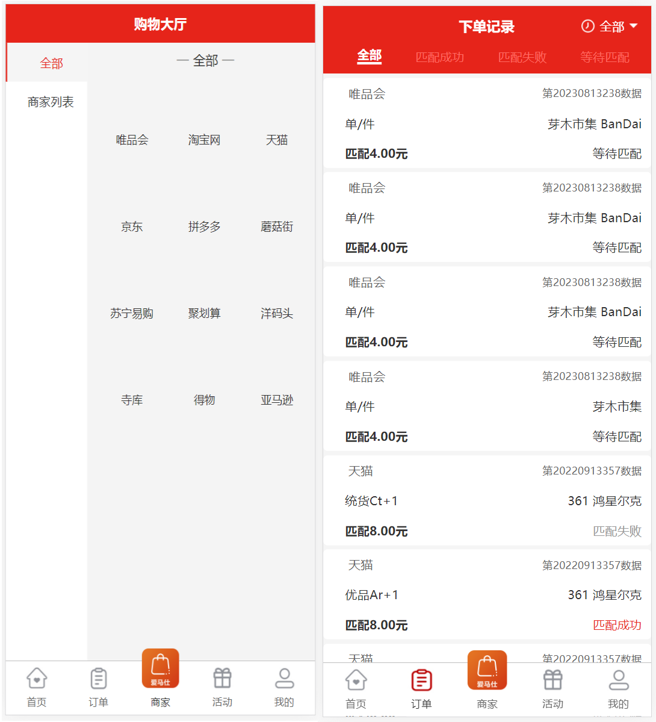Switch to the 匹配失败 tab
This screenshot has width=656, height=722.
coord(522,57)
